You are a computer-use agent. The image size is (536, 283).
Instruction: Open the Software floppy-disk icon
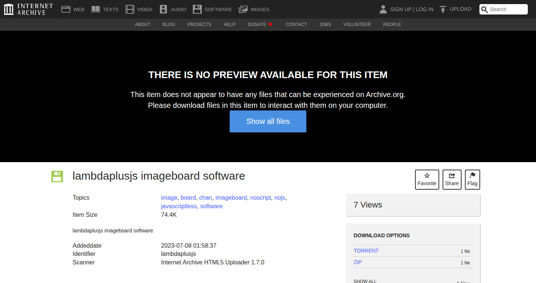tap(197, 9)
